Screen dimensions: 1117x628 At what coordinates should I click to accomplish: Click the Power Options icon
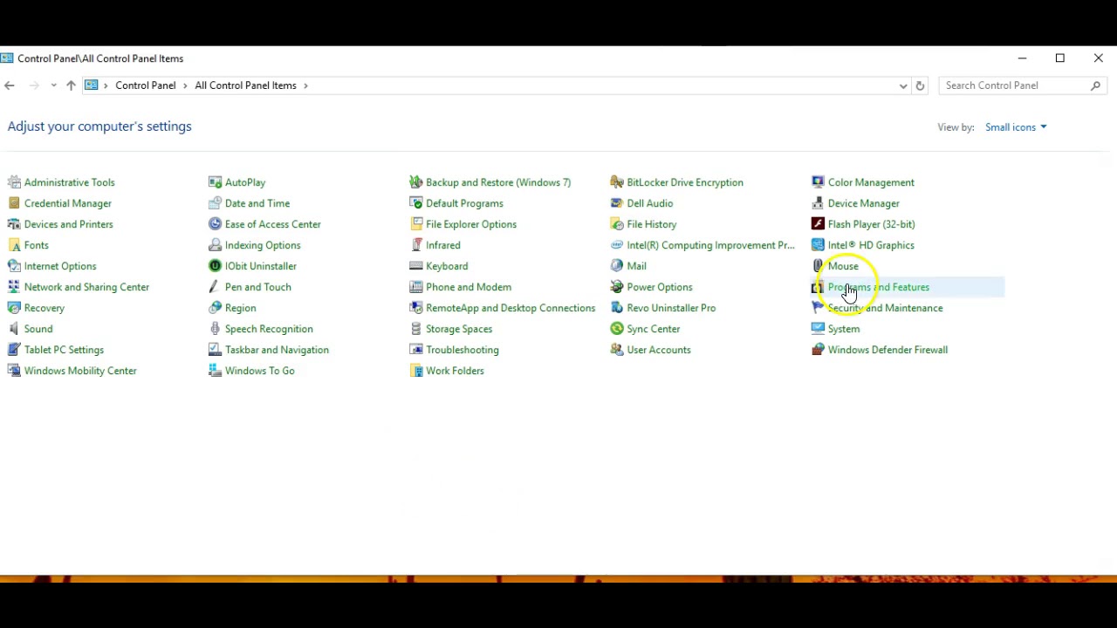click(617, 287)
